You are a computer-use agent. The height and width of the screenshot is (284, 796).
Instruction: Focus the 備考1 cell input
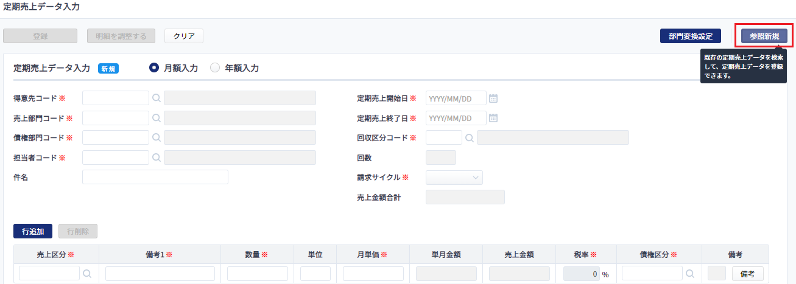point(160,274)
